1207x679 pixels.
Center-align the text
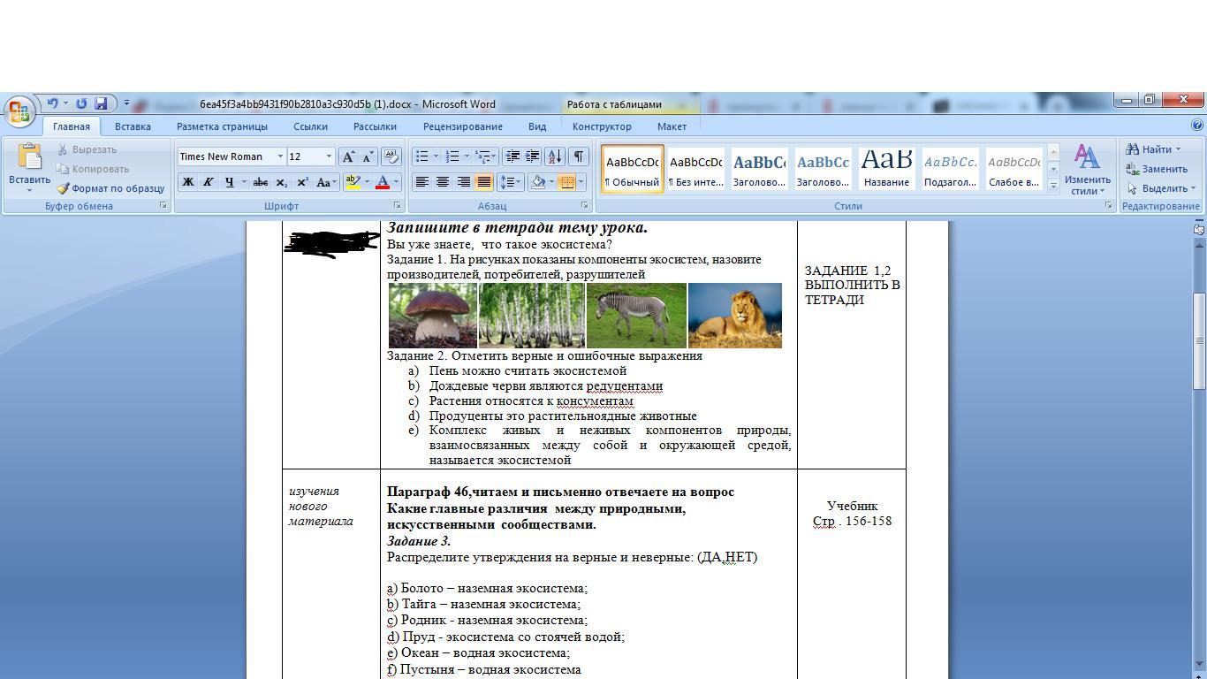[x=443, y=182]
